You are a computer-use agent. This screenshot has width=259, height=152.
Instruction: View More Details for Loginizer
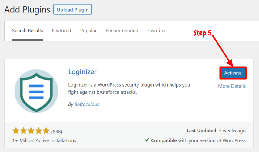tap(232, 86)
